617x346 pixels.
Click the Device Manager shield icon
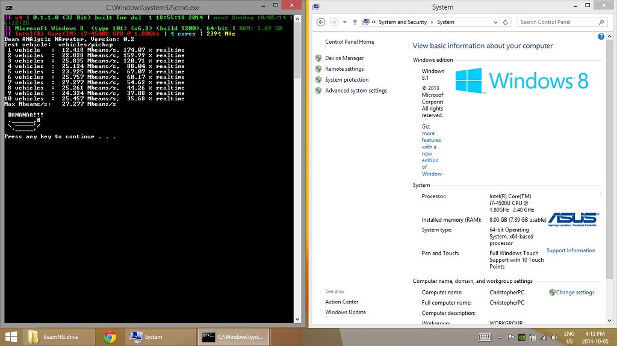(318, 58)
